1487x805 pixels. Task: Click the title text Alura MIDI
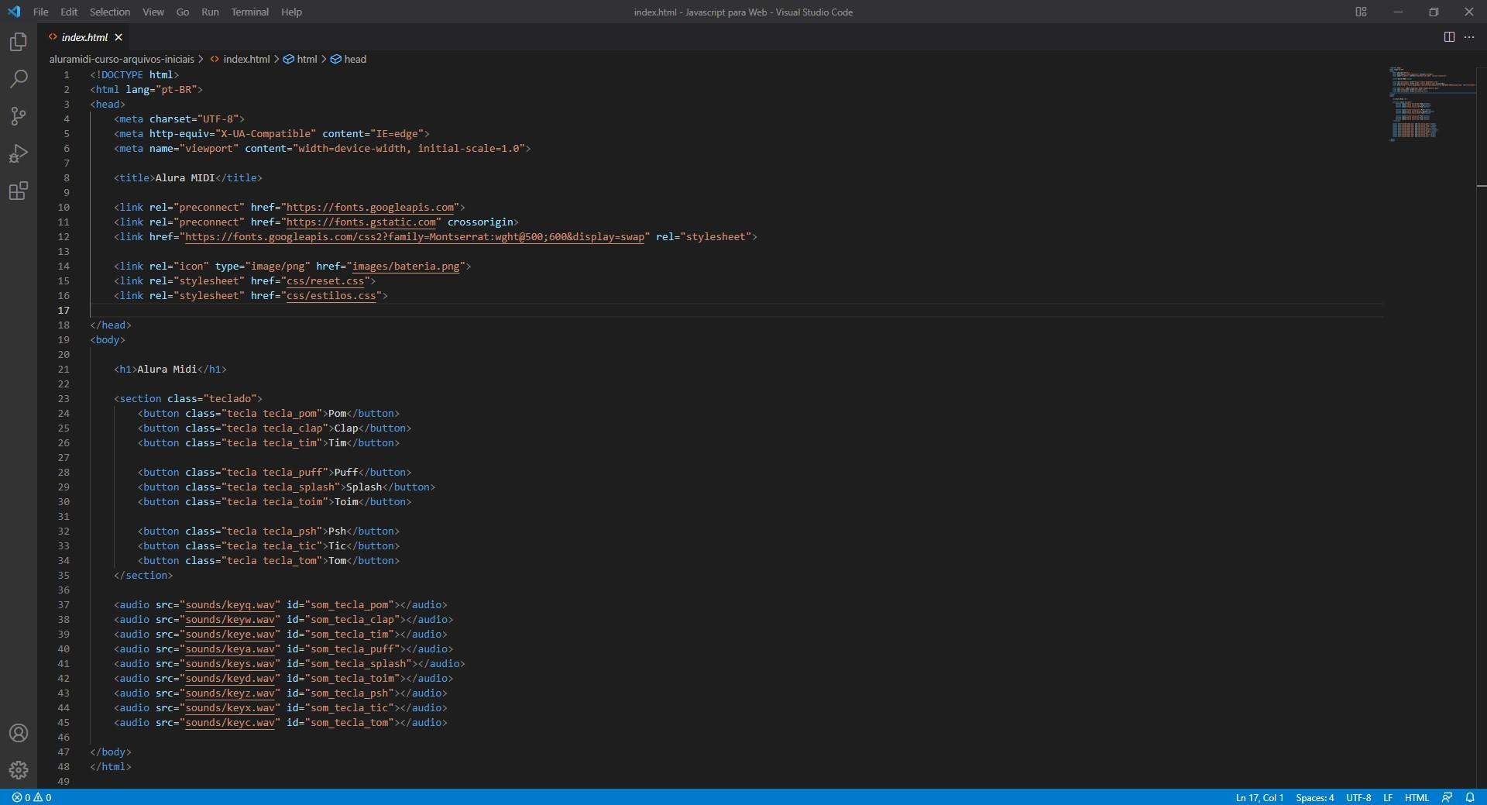[x=185, y=177]
